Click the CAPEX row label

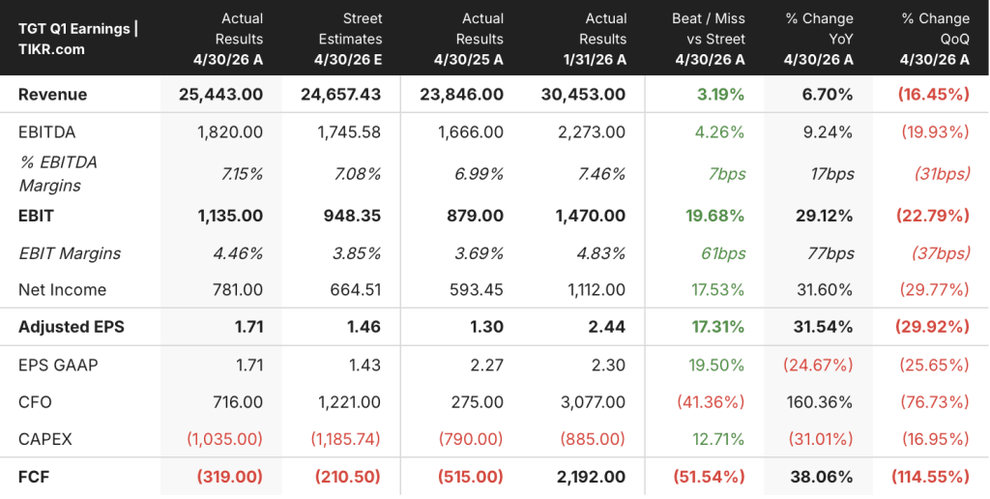(x=44, y=439)
